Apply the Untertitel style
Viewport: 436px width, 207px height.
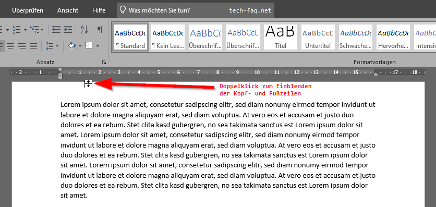coord(318,37)
